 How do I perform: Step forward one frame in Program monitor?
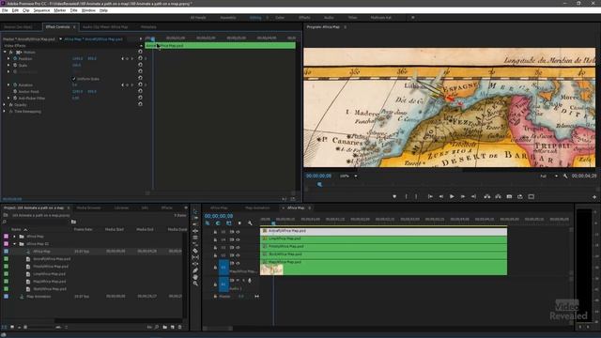(463, 196)
